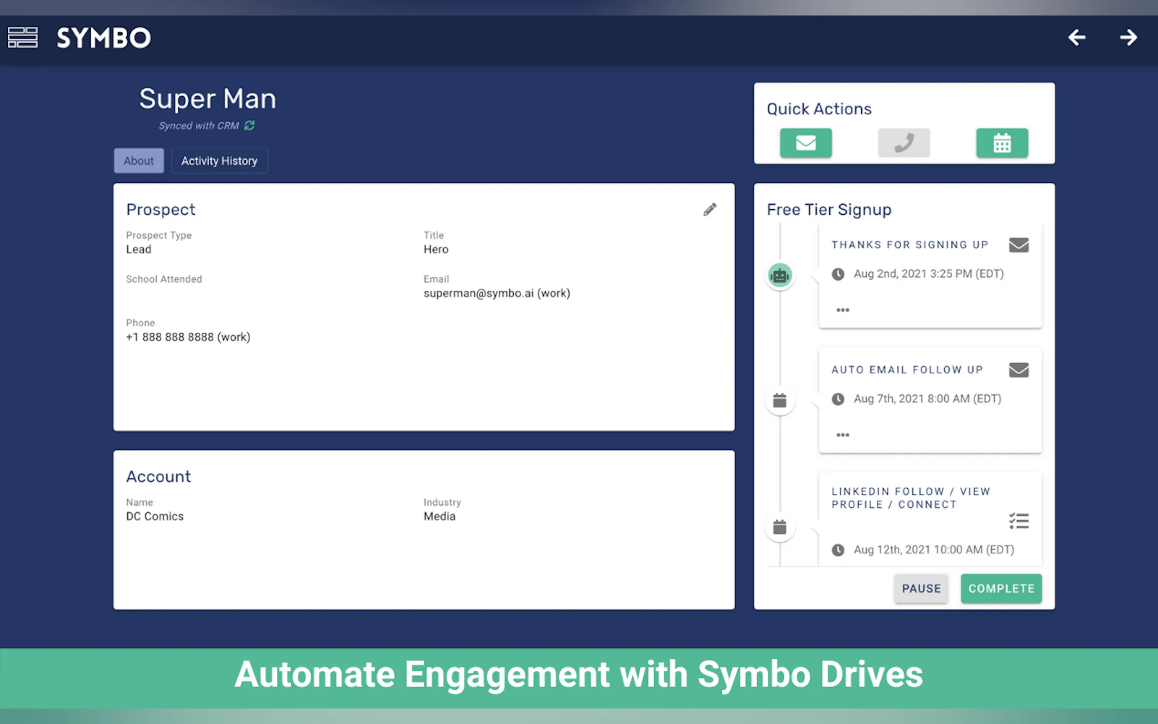Click envelope icon on Thanks For Signing Up
Viewport: 1158px width, 724px height.
coord(1018,245)
